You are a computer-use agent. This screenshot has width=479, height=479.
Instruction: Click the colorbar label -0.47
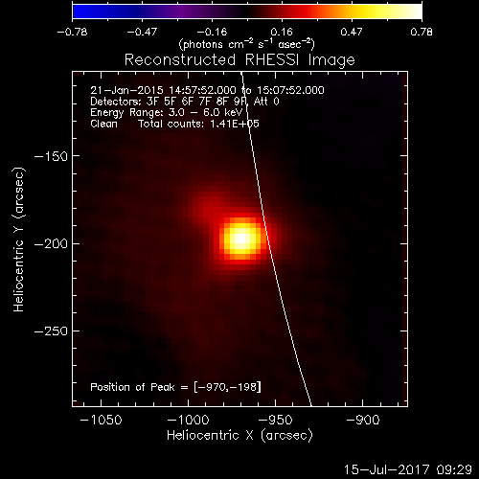[142, 32]
